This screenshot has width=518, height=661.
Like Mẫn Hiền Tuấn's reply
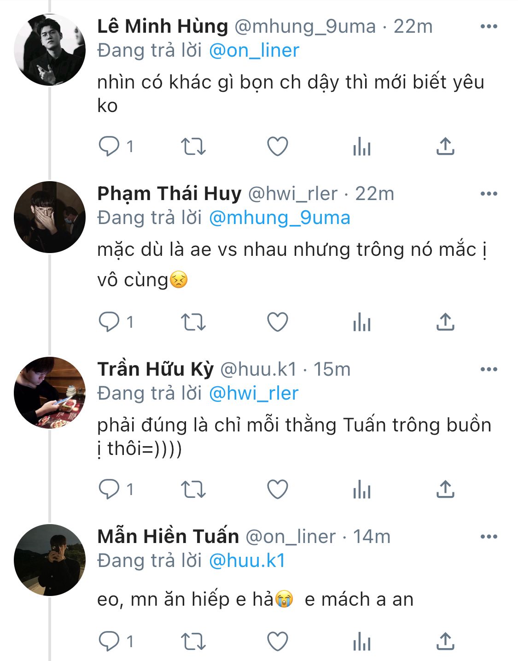pyautogui.click(x=278, y=641)
